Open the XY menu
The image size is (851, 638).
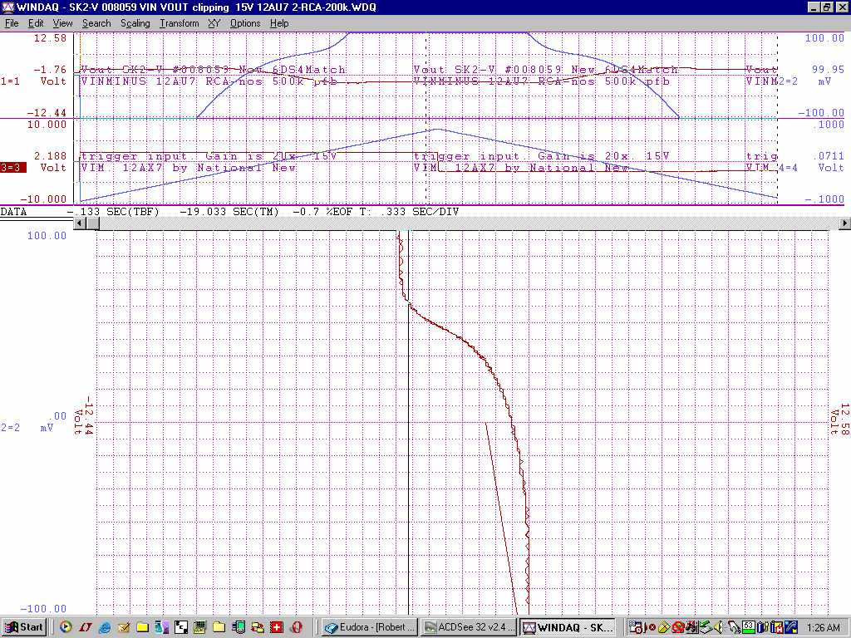coord(214,23)
